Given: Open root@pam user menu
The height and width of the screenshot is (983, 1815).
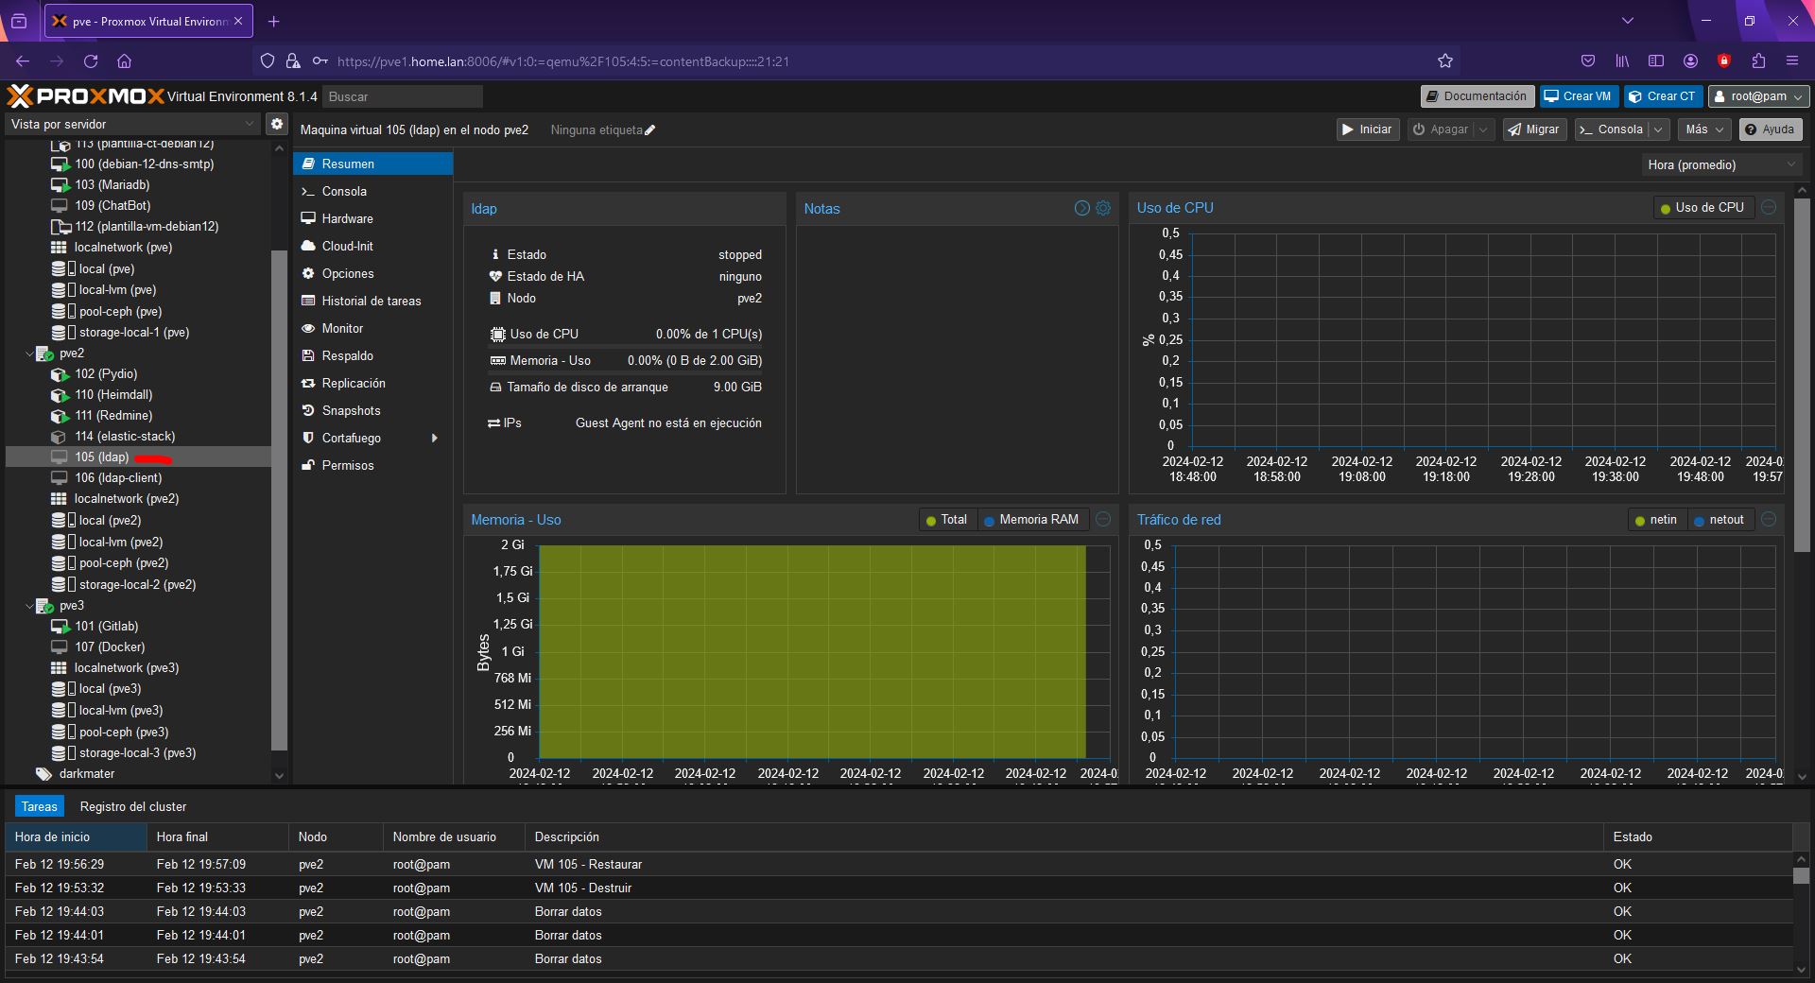Looking at the screenshot, I should [1758, 96].
